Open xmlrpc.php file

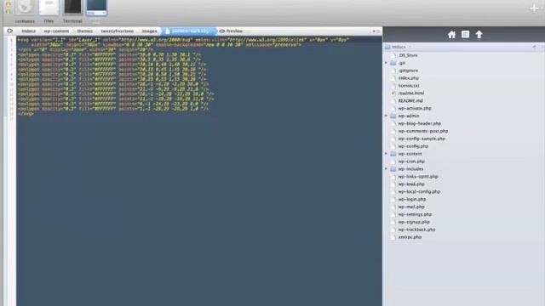click(x=410, y=237)
